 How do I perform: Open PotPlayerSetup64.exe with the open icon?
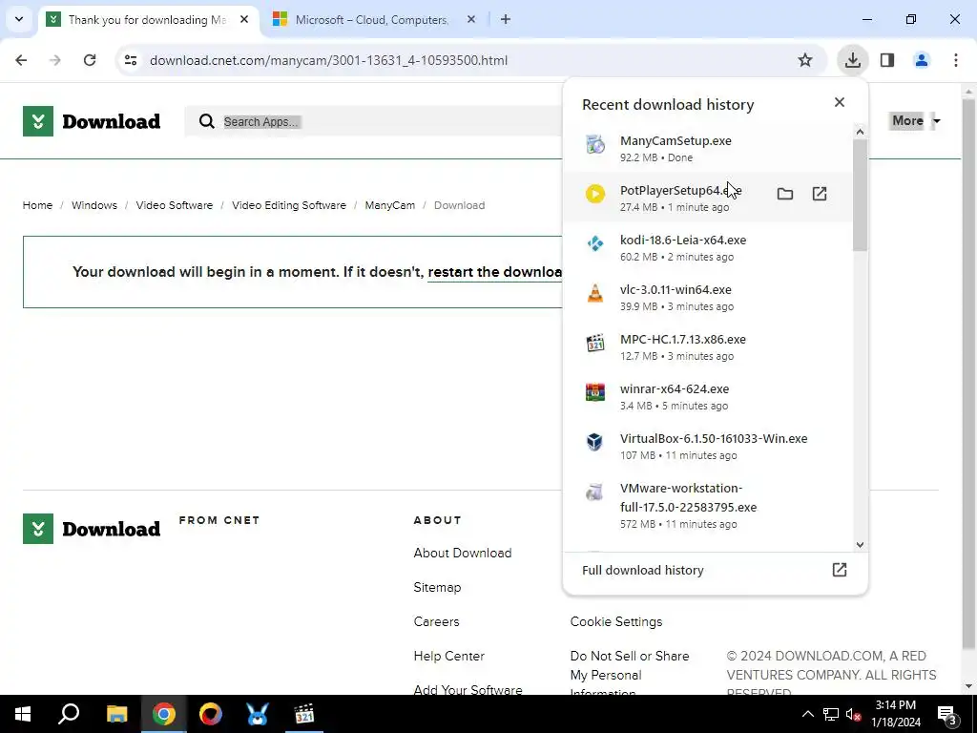coord(820,194)
